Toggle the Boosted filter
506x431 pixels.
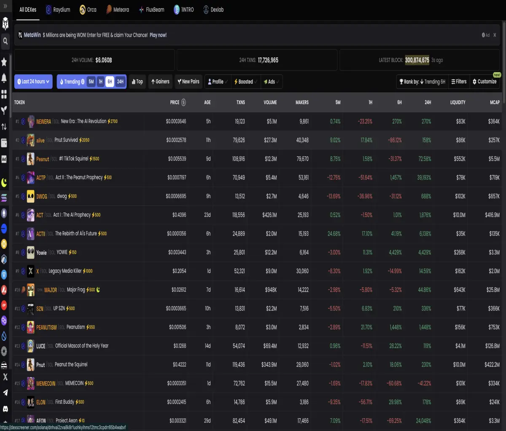[245, 82]
